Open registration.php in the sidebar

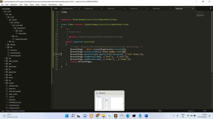tap(21, 39)
